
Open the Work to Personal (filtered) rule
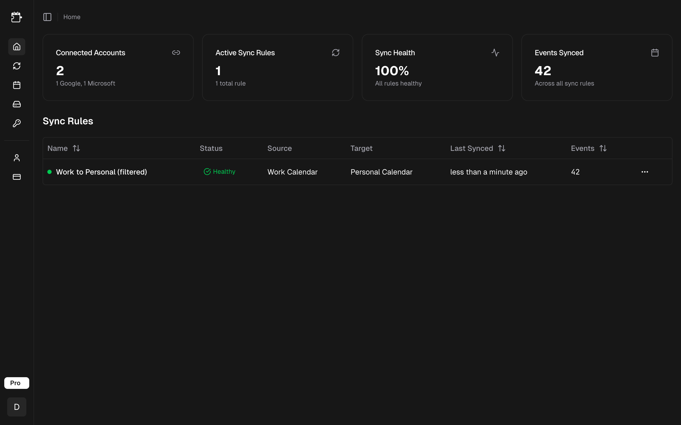point(101,172)
